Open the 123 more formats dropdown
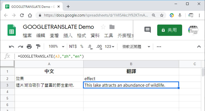The width and height of the screenshot is (205, 111). coord(109,47)
